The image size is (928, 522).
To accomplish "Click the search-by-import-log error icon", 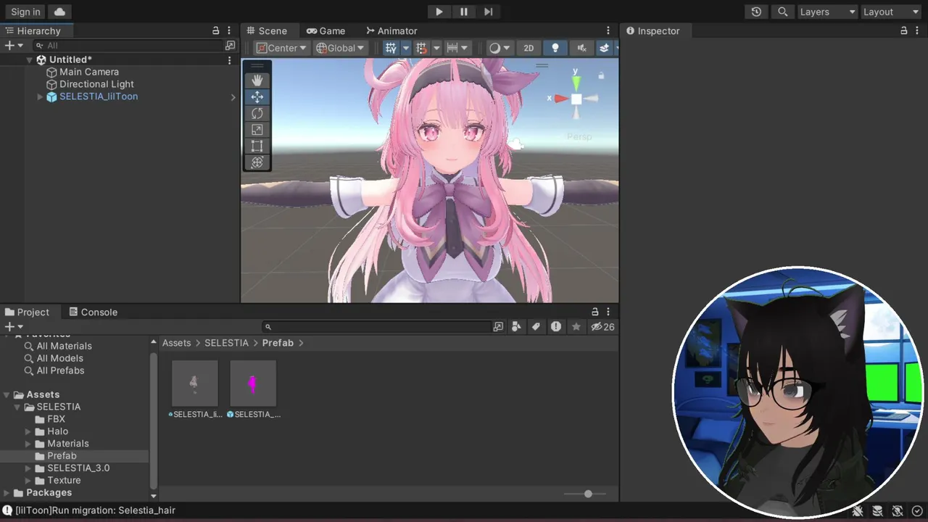I will coord(556,327).
